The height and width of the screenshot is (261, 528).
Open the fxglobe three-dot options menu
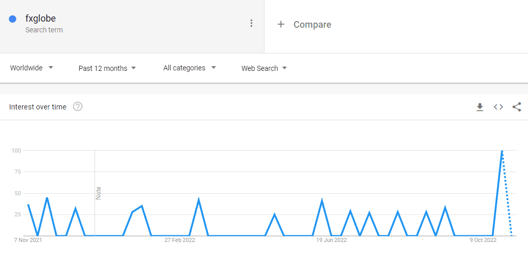point(251,23)
